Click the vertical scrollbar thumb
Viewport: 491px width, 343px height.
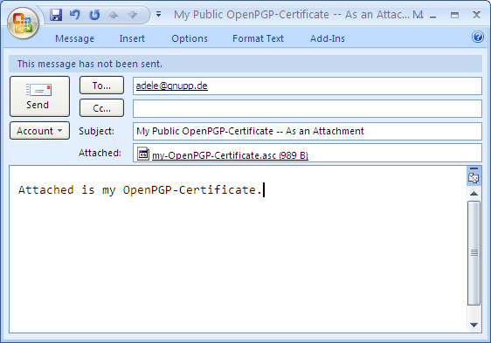coord(474,253)
